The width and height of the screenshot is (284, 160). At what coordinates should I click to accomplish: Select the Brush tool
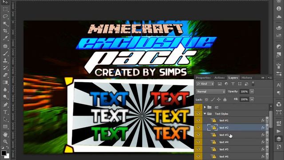click(x=5, y=53)
